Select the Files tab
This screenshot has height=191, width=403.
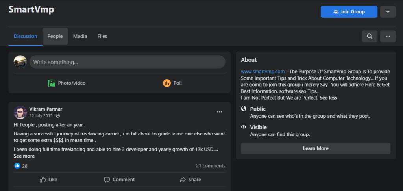(x=102, y=36)
